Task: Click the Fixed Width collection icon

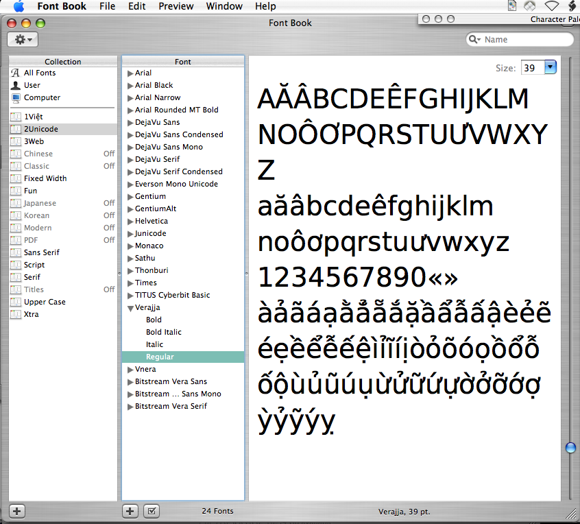Action: coord(16,179)
